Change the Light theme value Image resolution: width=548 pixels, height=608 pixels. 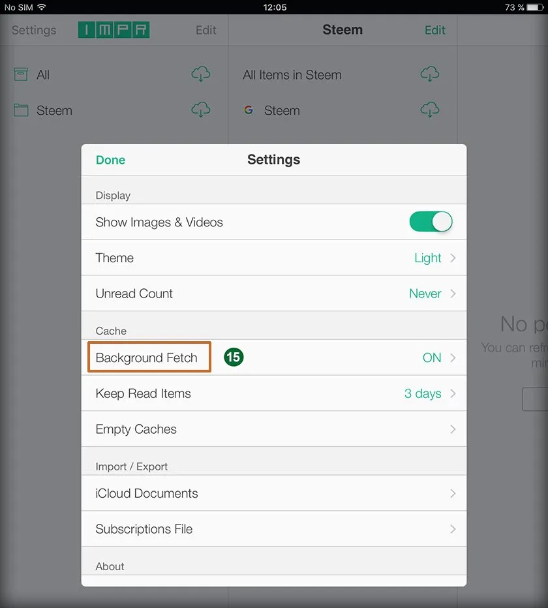tap(428, 258)
